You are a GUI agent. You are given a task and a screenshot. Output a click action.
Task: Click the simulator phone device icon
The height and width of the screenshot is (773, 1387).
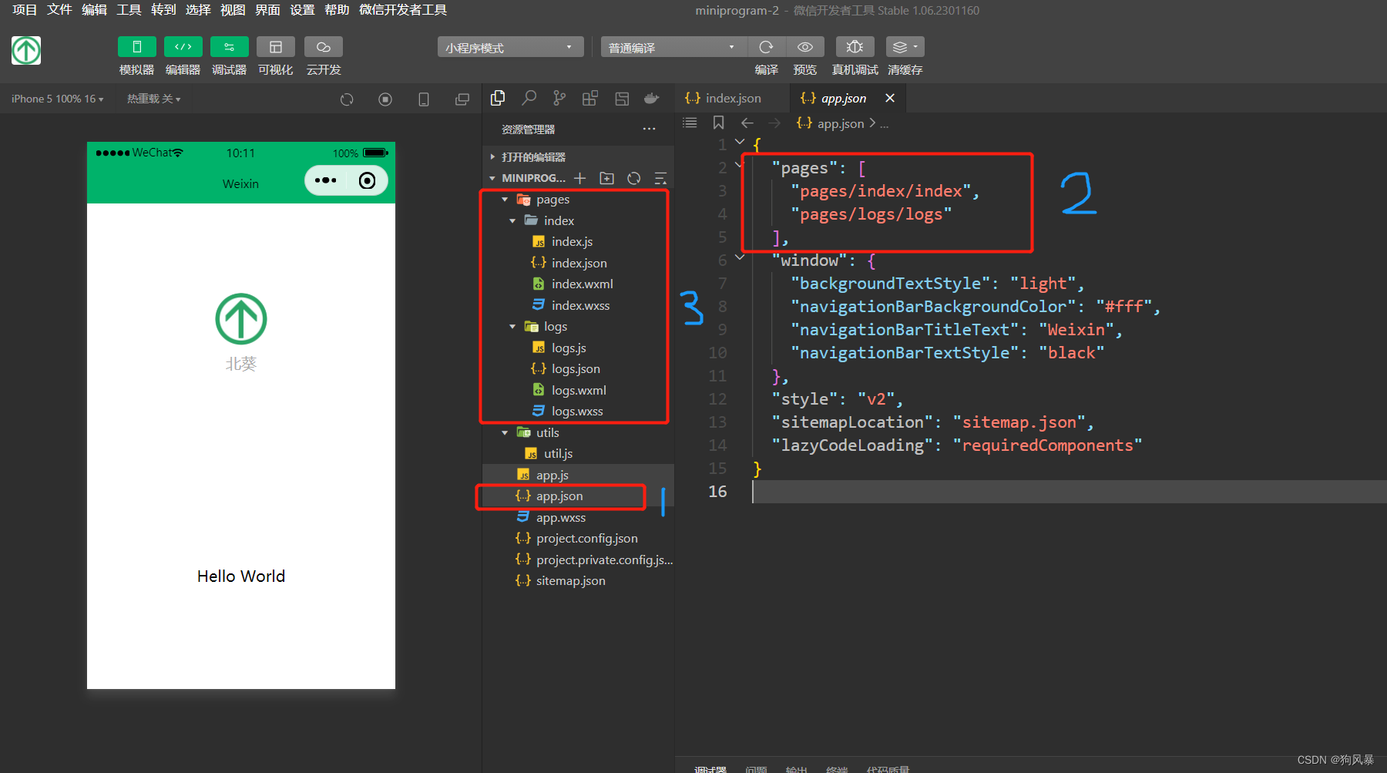pyautogui.click(x=424, y=99)
